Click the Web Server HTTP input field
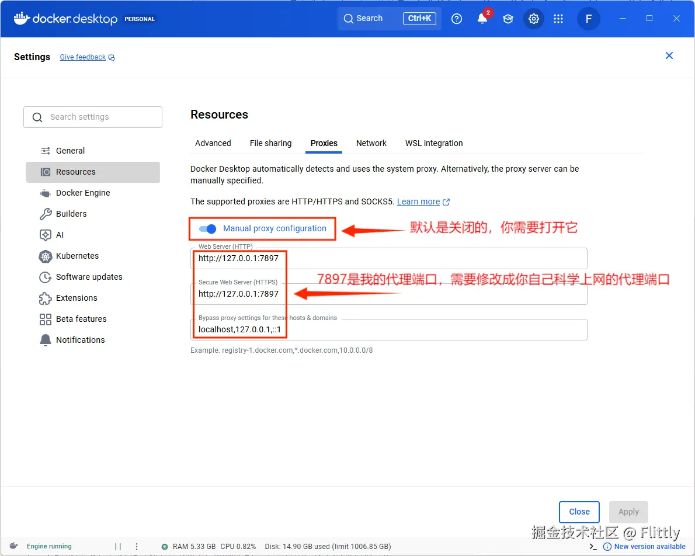The height and width of the screenshot is (556, 695). [350, 258]
